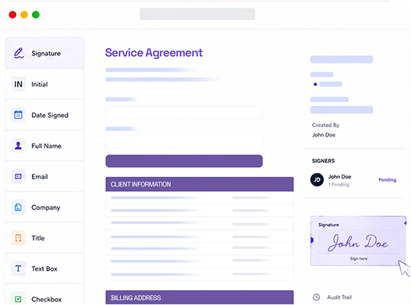Click the John Doe handwritten signature
411x305 pixels.
point(358,243)
